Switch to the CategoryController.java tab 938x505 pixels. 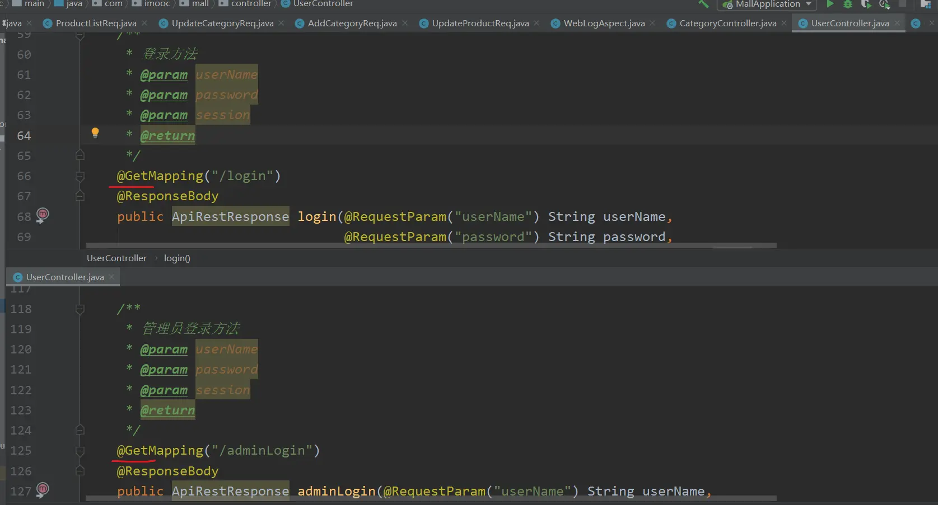[727, 23]
